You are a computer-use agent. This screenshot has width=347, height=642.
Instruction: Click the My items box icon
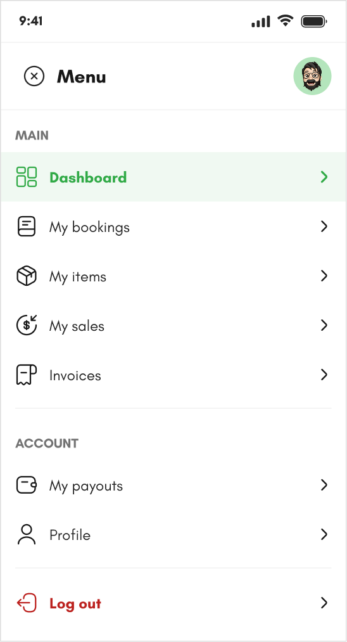[27, 276]
